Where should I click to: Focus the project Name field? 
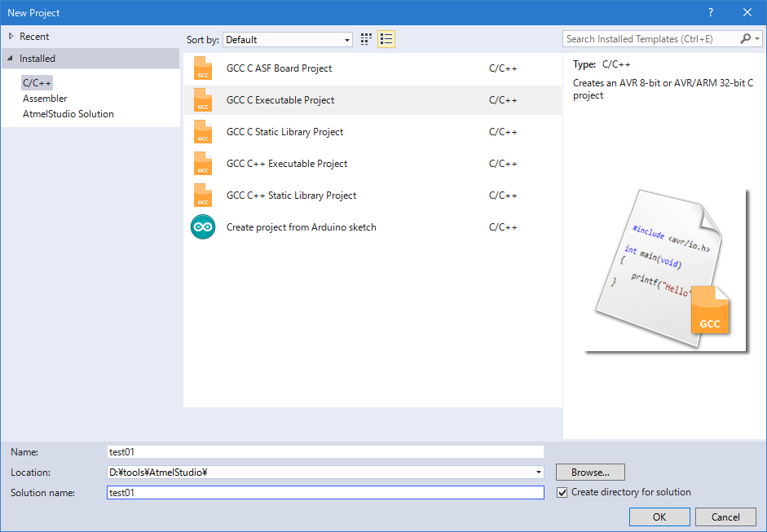325,452
